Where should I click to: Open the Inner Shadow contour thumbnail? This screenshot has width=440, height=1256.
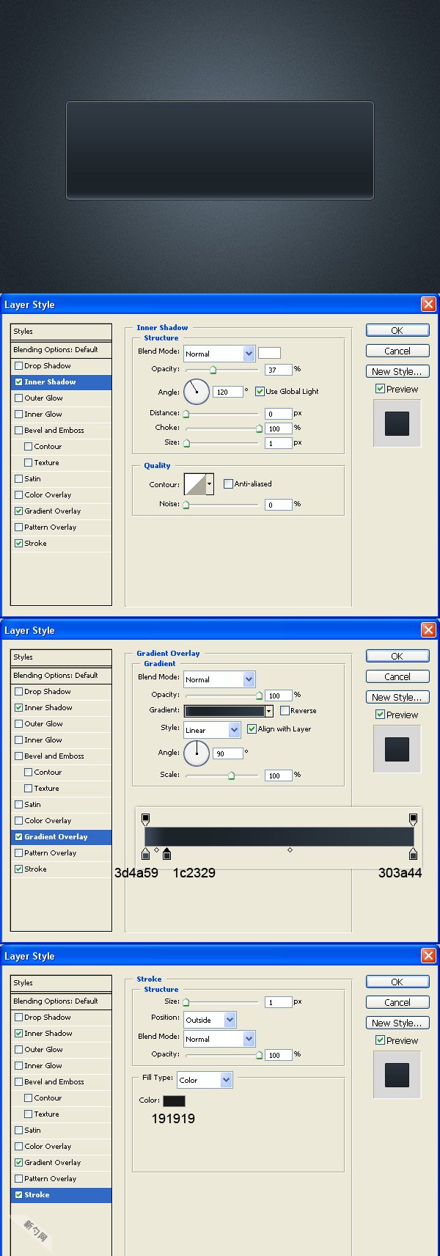[194, 484]
